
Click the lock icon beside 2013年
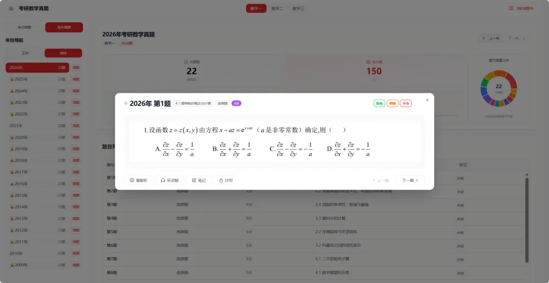coord(12,219)
